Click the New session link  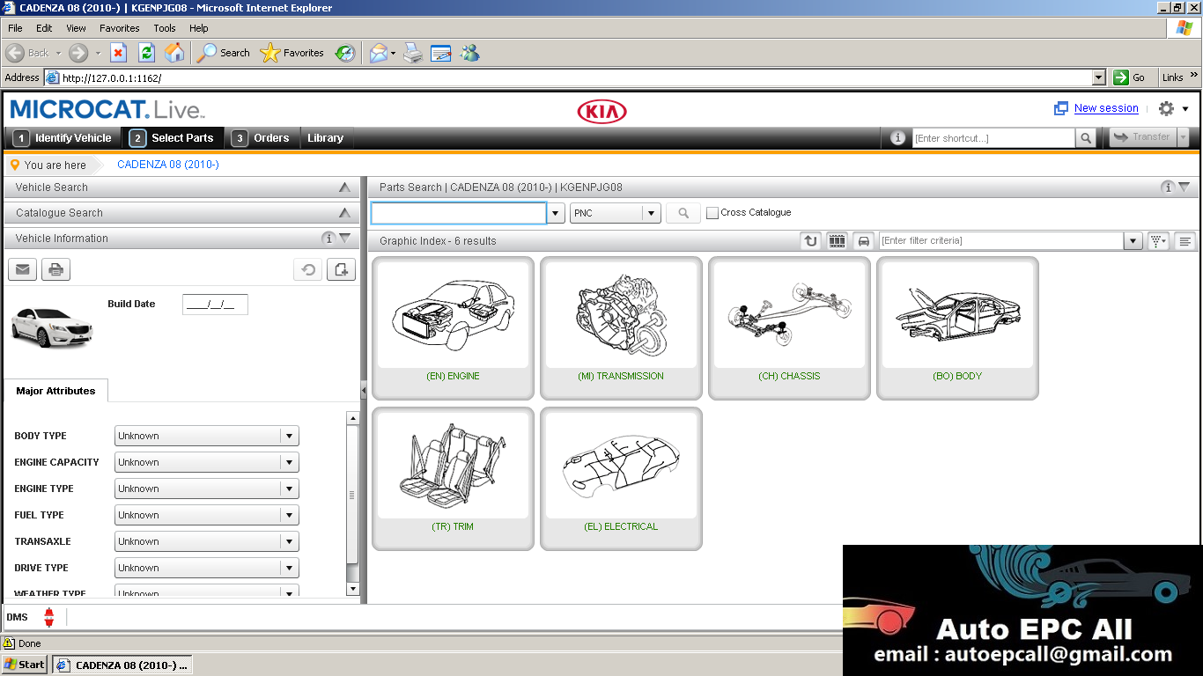coord(1105,108)
